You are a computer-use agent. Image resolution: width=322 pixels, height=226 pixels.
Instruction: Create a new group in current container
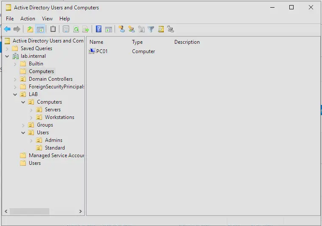(x=132, y=29)
